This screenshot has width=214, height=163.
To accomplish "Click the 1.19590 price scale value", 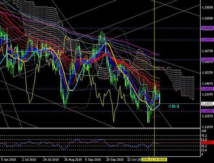I will pos(208,7).
